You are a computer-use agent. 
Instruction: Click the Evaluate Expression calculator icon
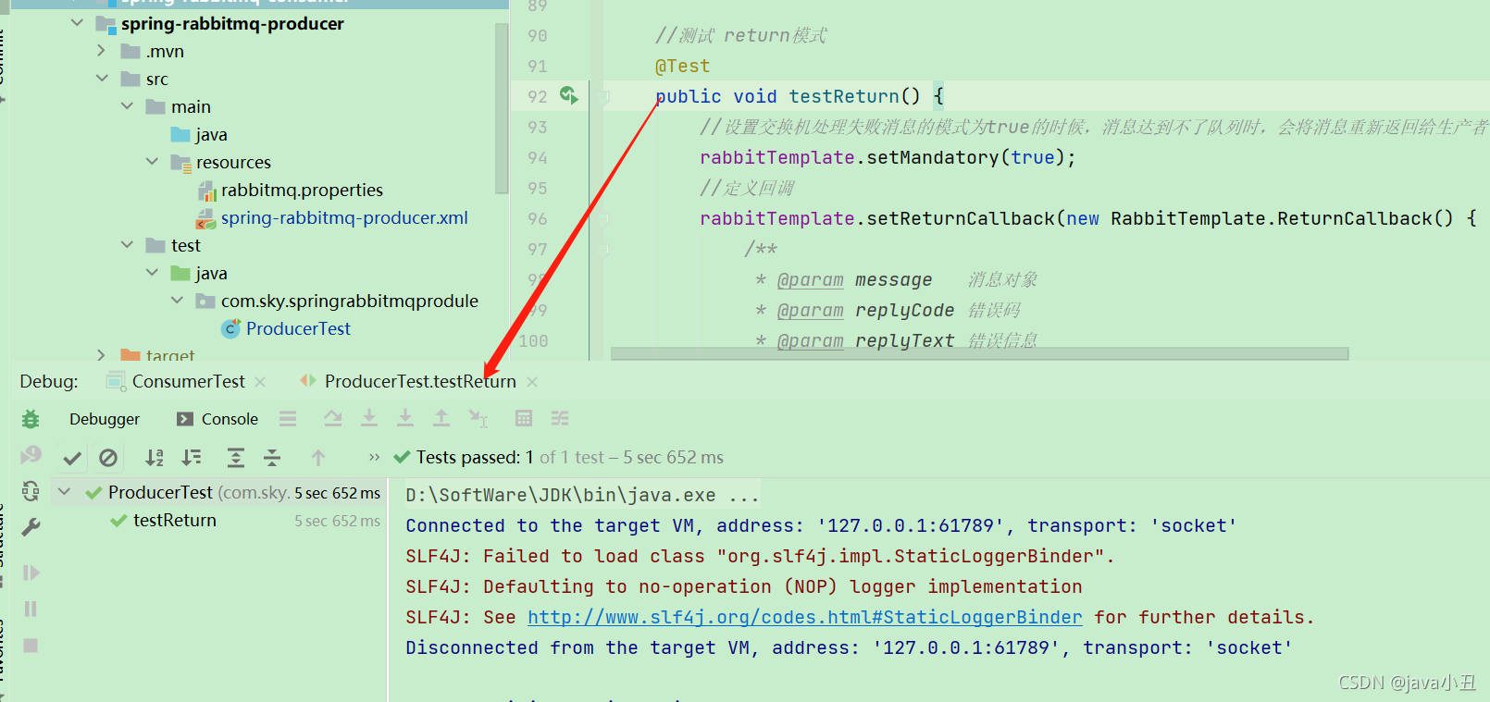pos(524,418)
